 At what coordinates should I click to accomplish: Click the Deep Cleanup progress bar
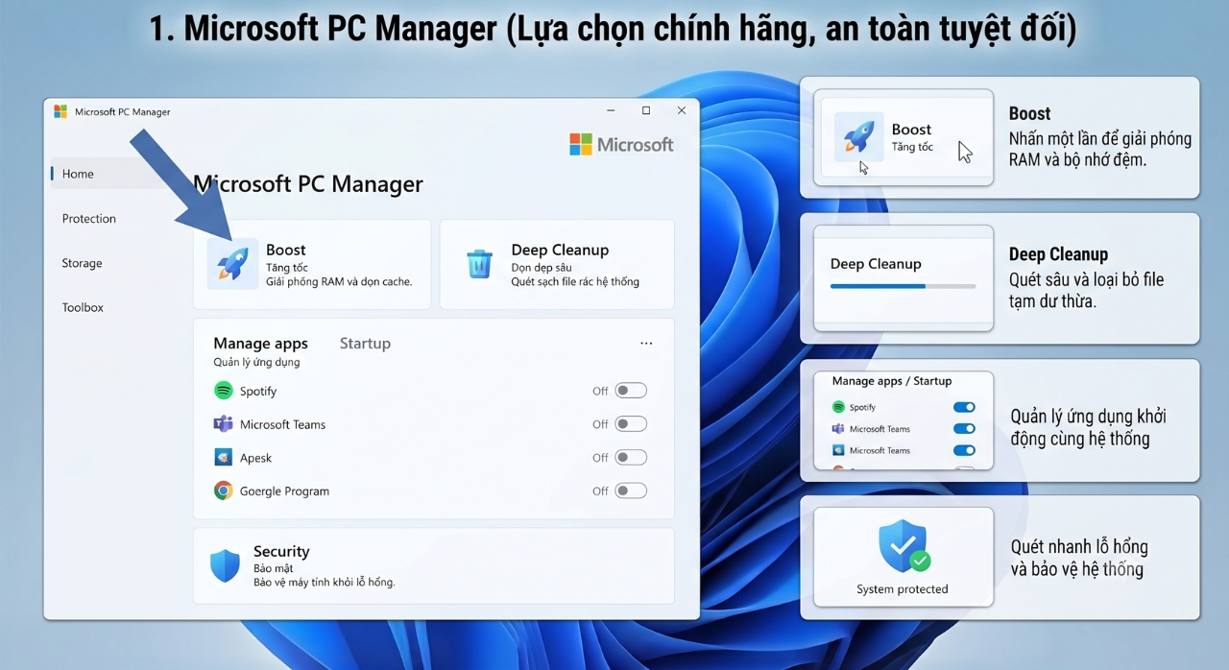(903, 286)
